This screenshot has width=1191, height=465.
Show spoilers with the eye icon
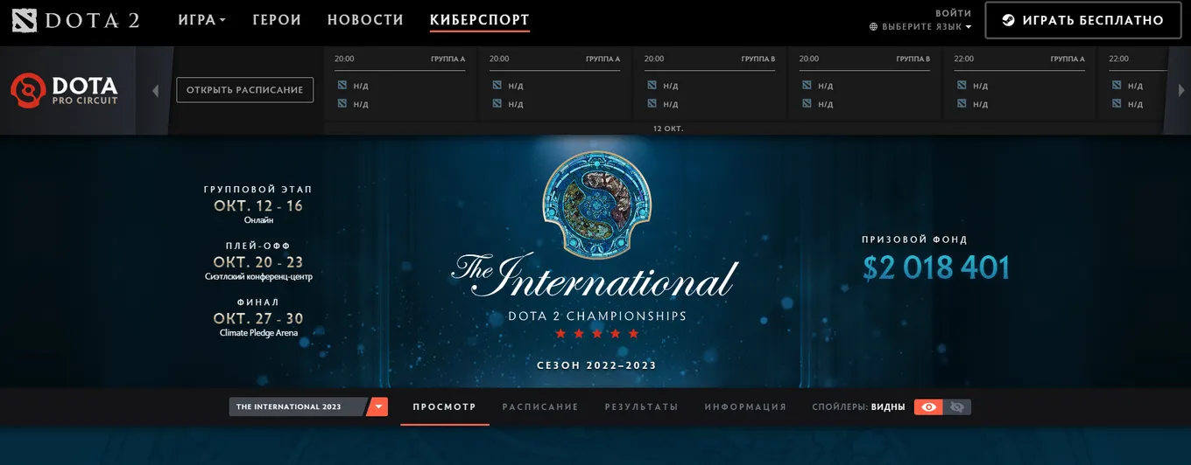click(x=928, y=407)
